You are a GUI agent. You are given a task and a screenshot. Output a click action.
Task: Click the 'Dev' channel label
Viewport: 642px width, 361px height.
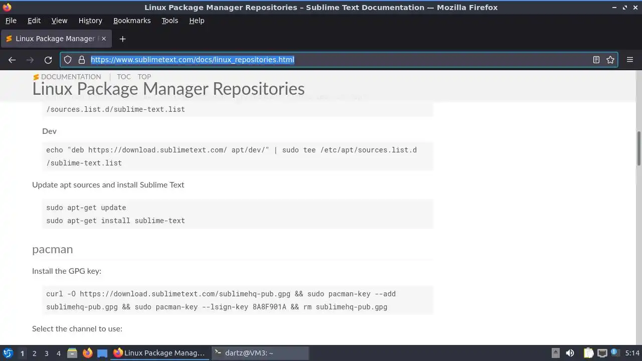pyautogui.click(x=49, y=131)
